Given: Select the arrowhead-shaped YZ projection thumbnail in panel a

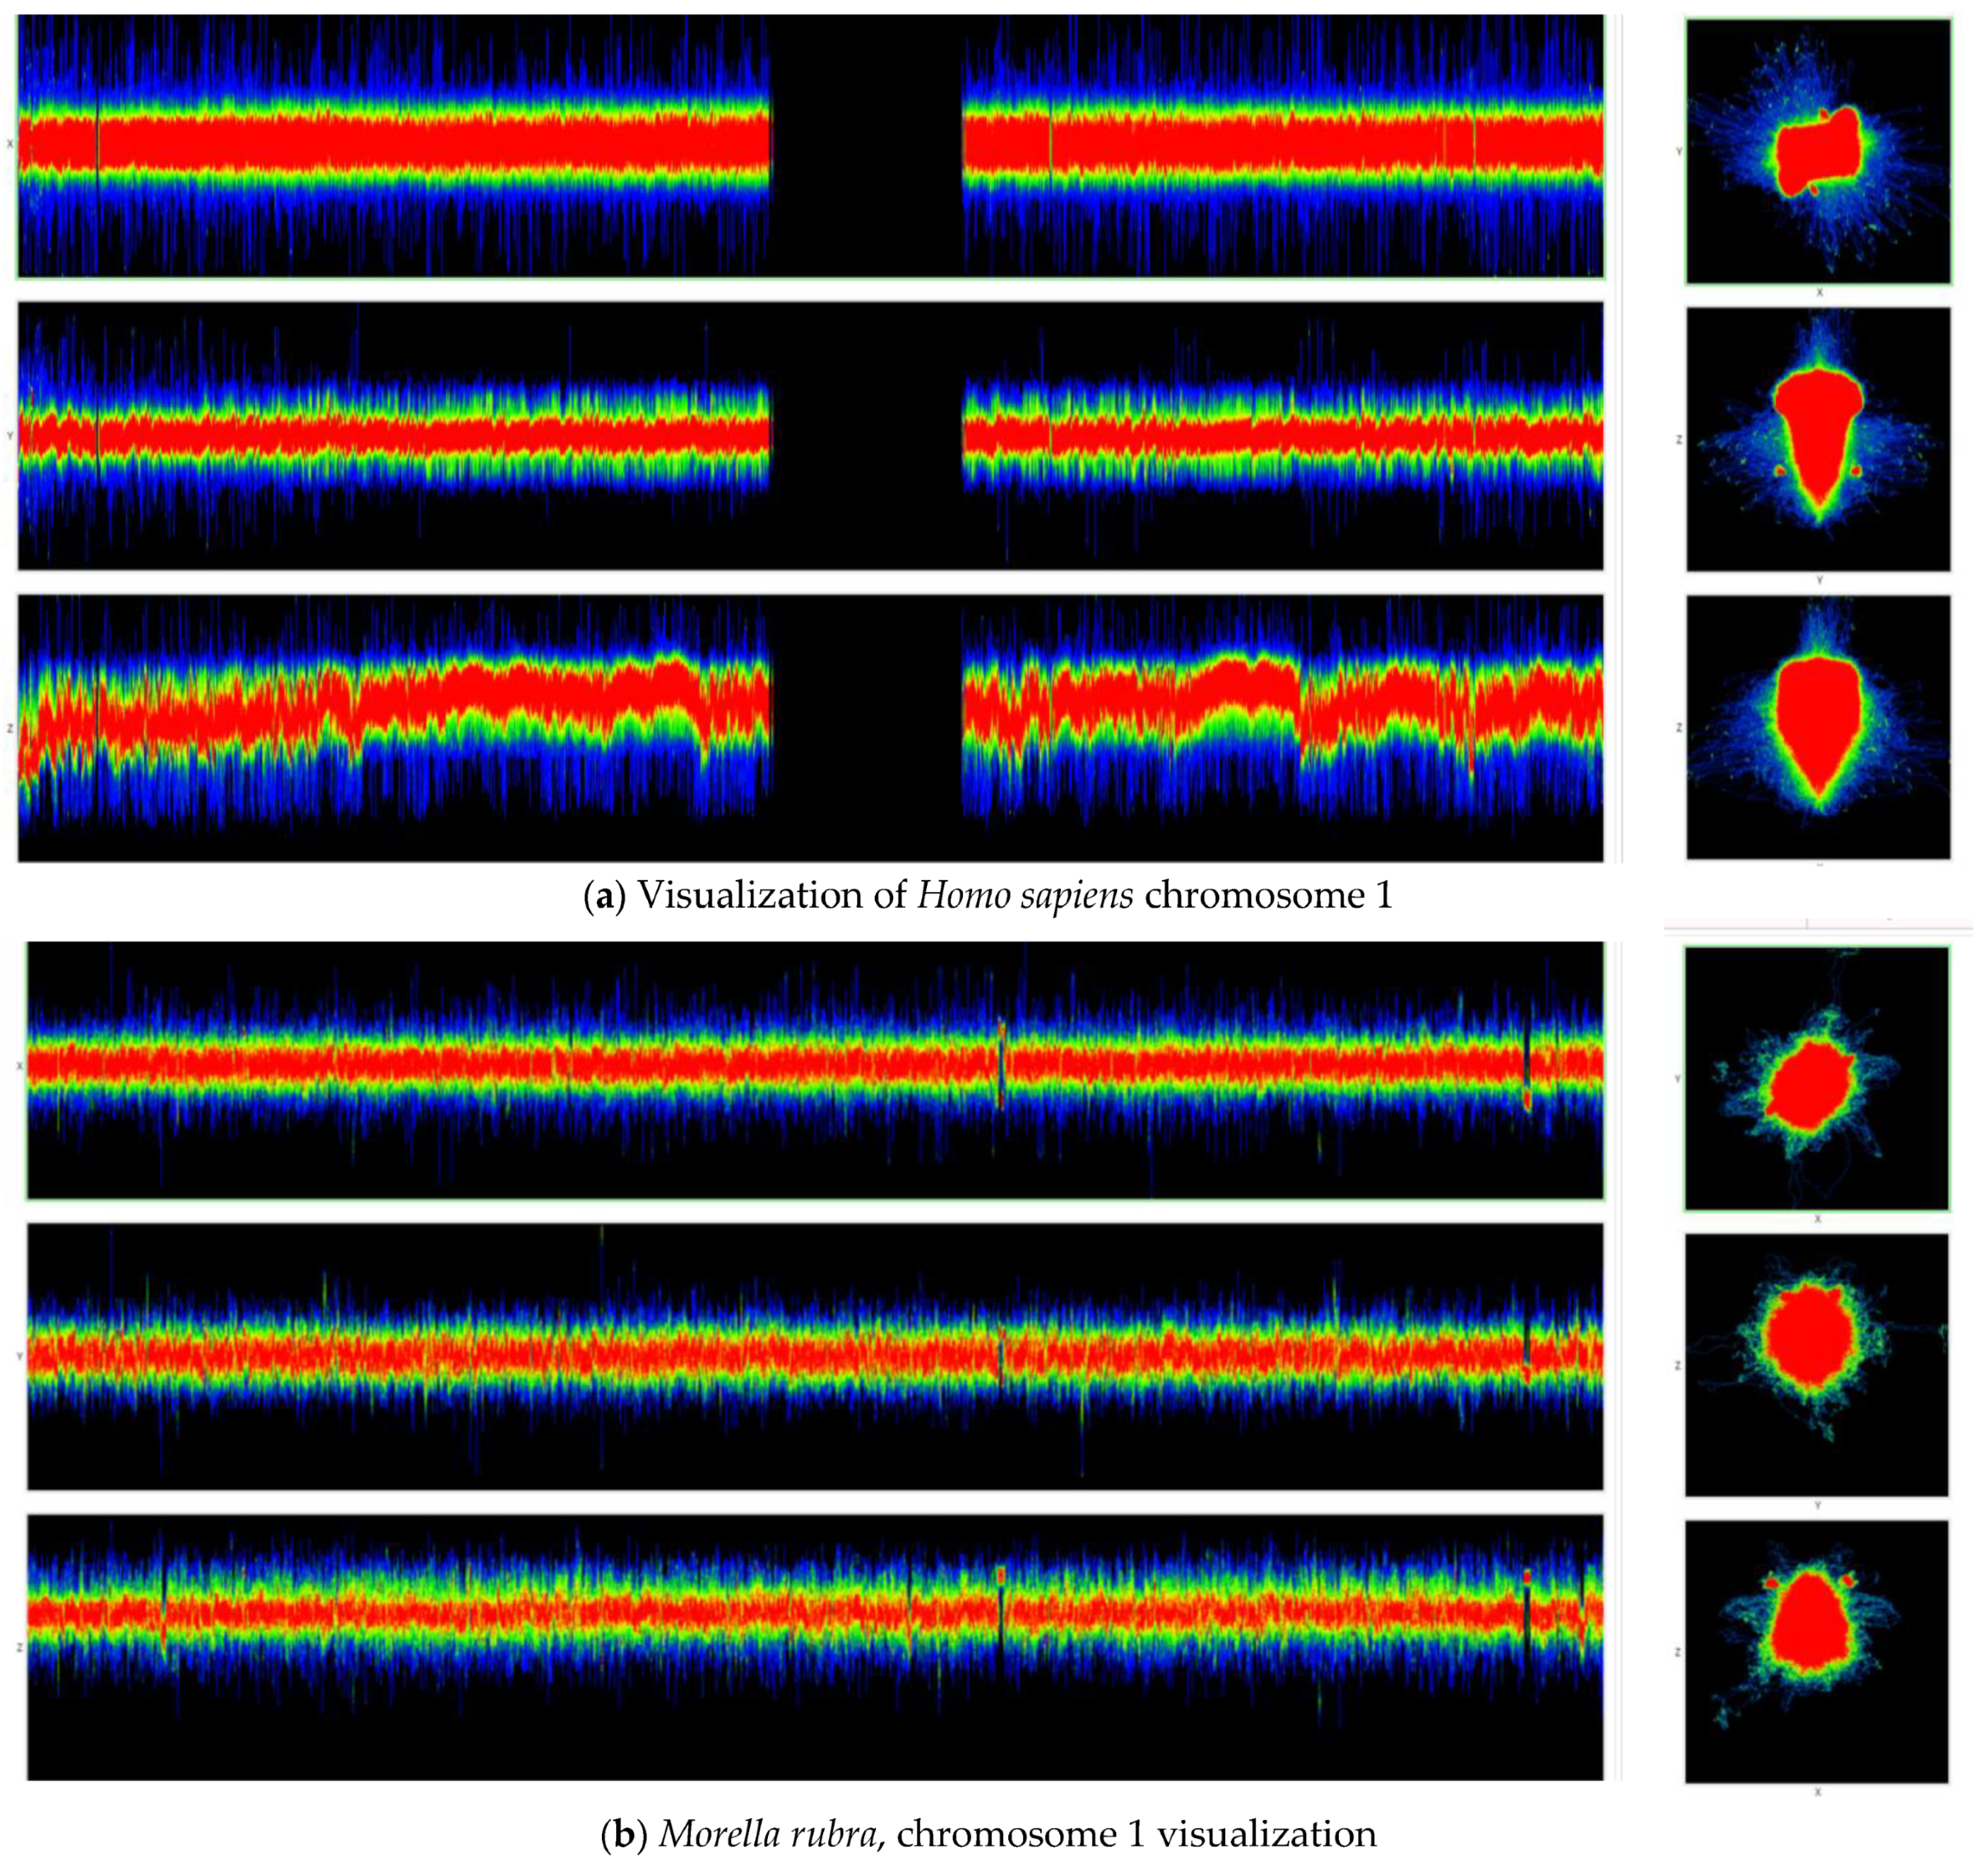Looking at the screenshot, I should [x=1817, y=439].
